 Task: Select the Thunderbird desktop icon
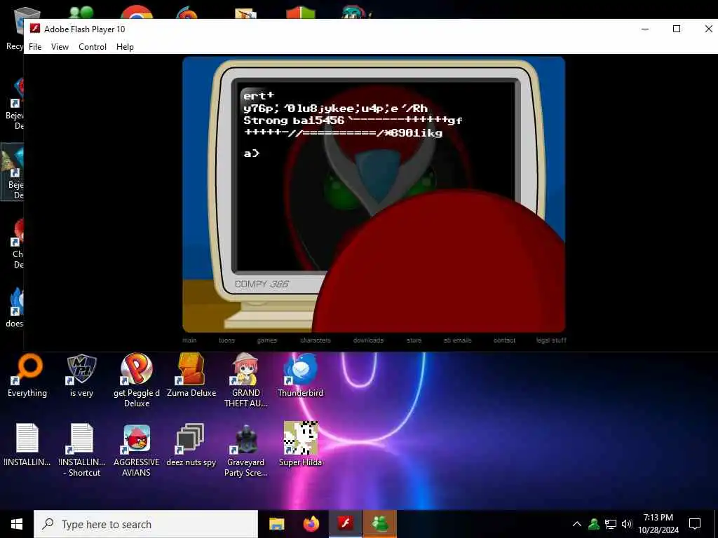pos(300,375)
